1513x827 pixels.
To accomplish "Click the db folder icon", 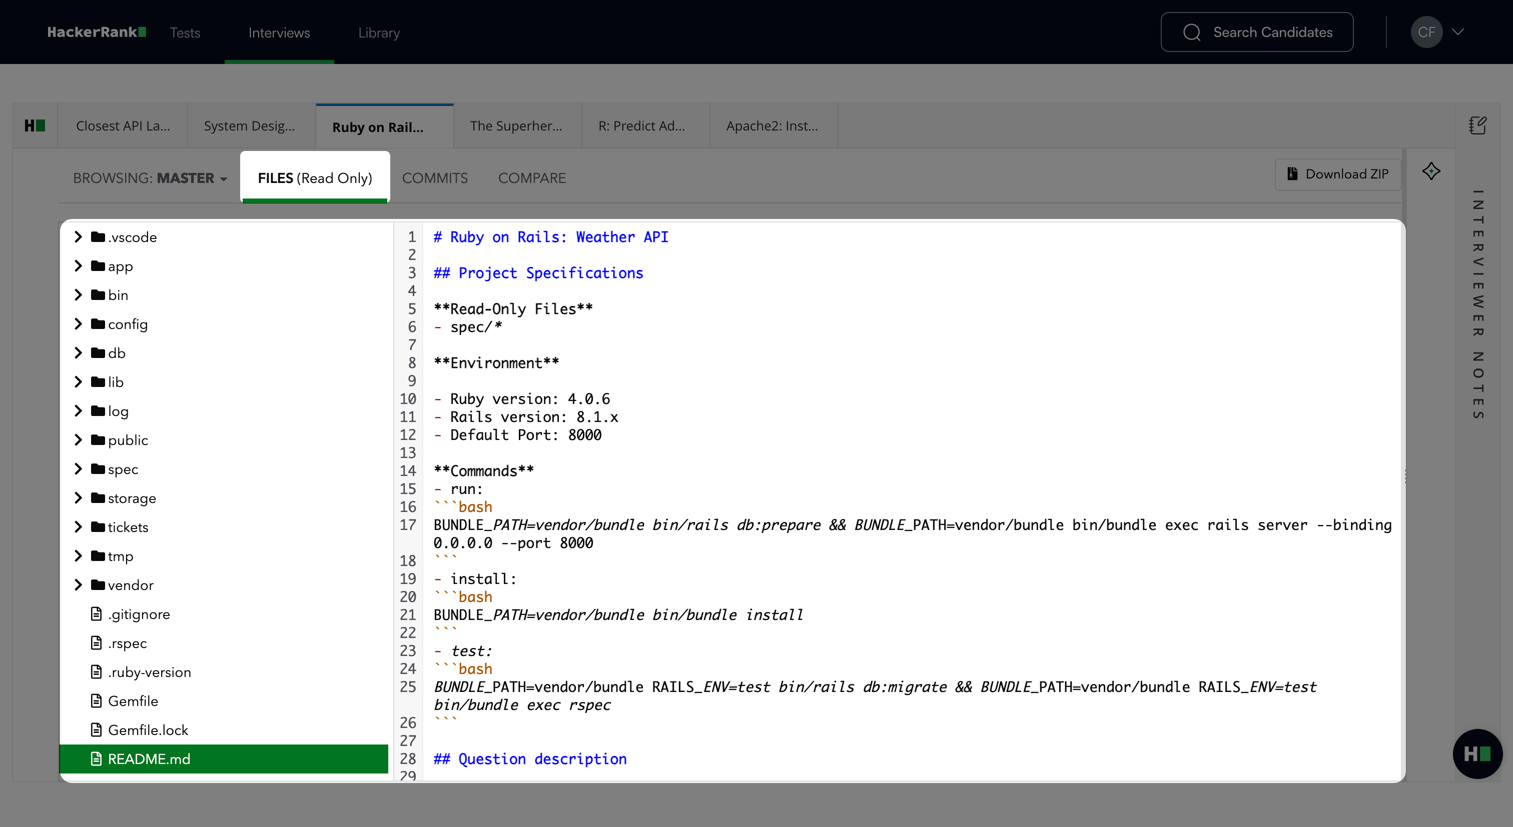I will click(x=98, y=353).
